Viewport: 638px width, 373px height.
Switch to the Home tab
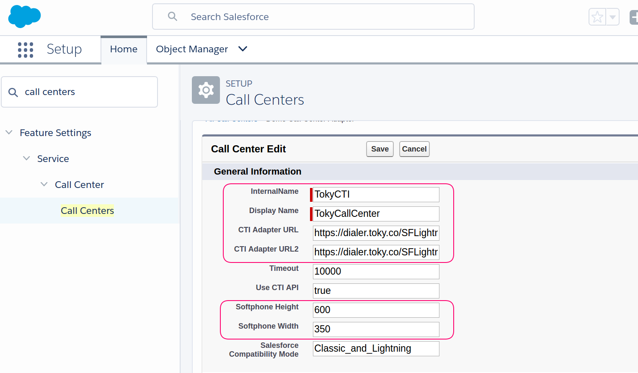coord(124,49)
